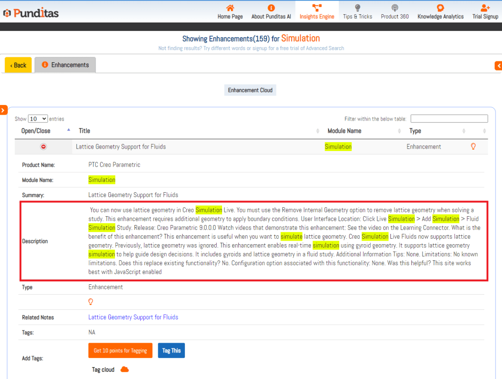This screenshot has width=502, height=379.
Task: Open the Show entries count dropdown
Action: tap(38, 119)
